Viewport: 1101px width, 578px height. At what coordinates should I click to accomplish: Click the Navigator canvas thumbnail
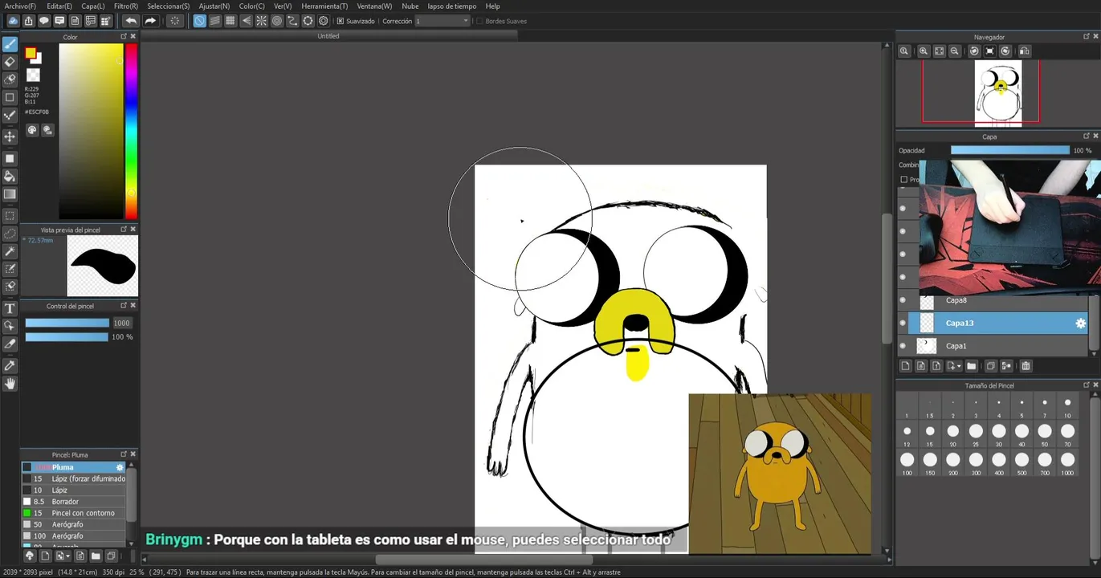click(x=998, y=93)
